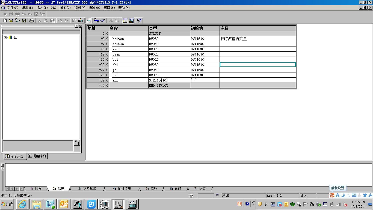
Task: Open the 编辑(E) menu
Action: [27, 8]
